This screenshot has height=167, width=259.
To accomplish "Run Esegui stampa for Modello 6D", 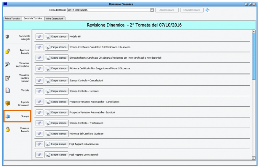I will pos(56,37).
